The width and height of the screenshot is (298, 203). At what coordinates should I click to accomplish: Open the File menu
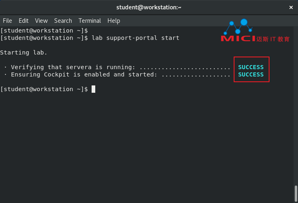(7, 21)
